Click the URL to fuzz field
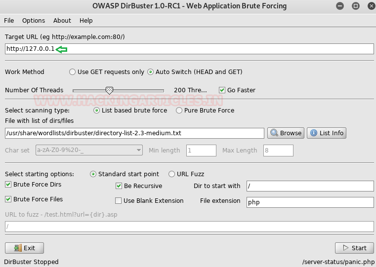Screen dimensions: 376x267 tap(189, 227)
